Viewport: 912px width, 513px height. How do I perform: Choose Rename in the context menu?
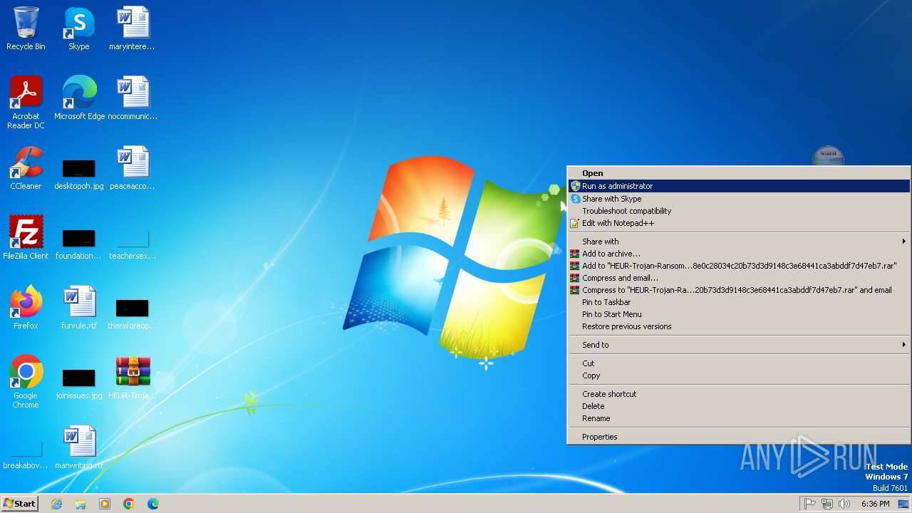pyautogui.click(x=738, y=418)
